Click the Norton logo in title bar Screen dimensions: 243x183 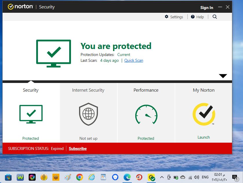coord(20,7)
